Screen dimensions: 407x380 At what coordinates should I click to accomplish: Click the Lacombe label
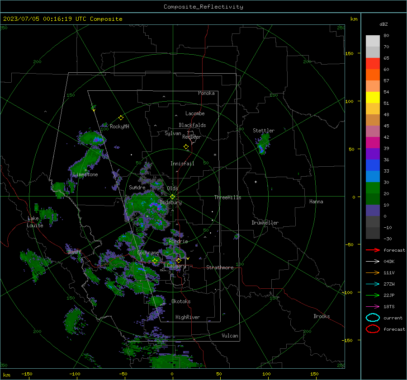point(194,113)
